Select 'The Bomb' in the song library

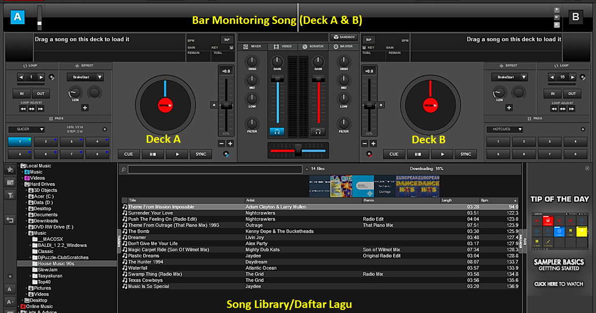203,231
